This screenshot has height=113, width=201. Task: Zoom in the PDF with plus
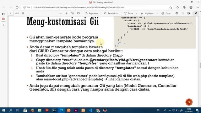[x=66, y=13]
